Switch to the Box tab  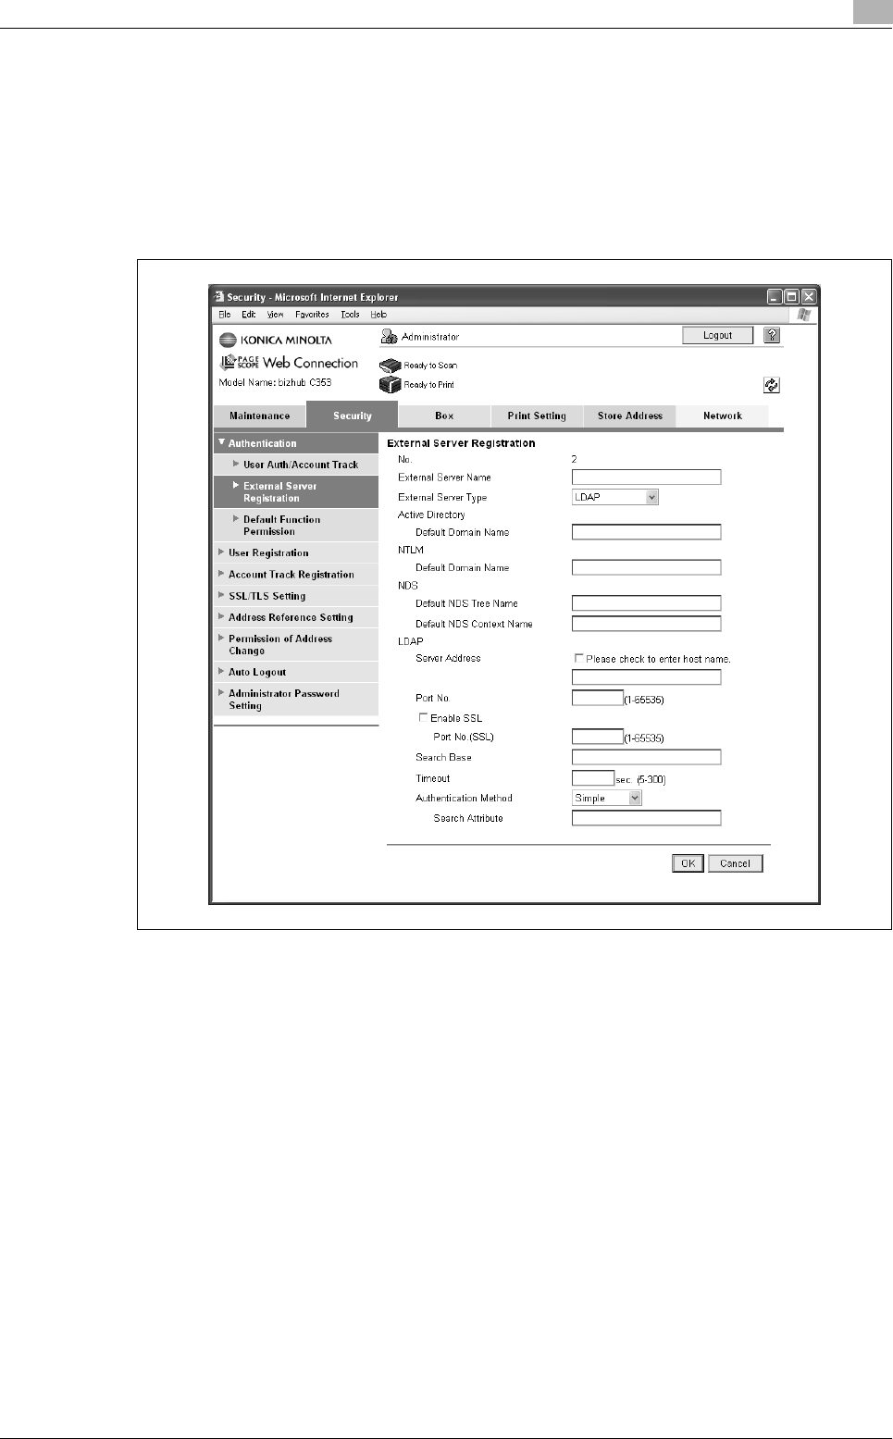pyautogui.click(x=444, y=416)
